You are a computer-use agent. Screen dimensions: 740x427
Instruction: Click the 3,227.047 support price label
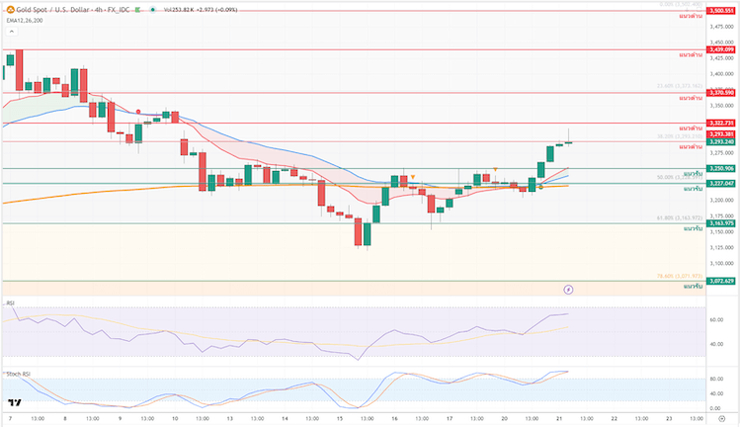click(720, 183)
